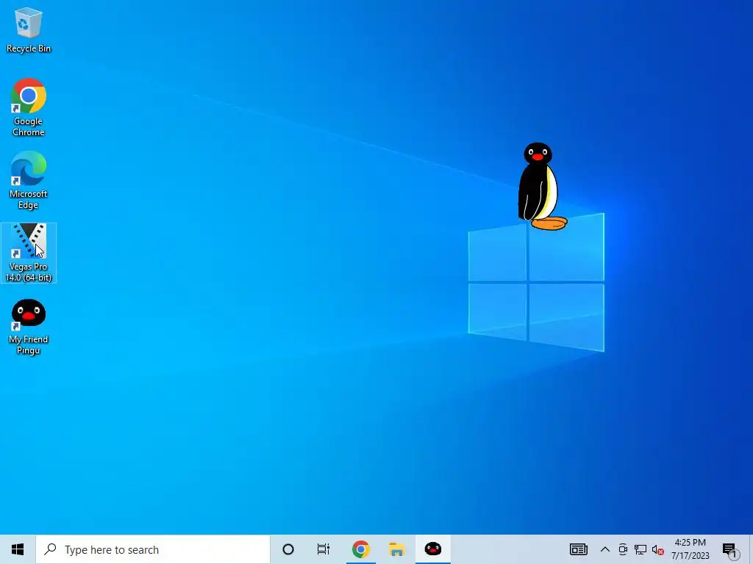Click the Pingu penguin character on the desktop

(542, 186)
